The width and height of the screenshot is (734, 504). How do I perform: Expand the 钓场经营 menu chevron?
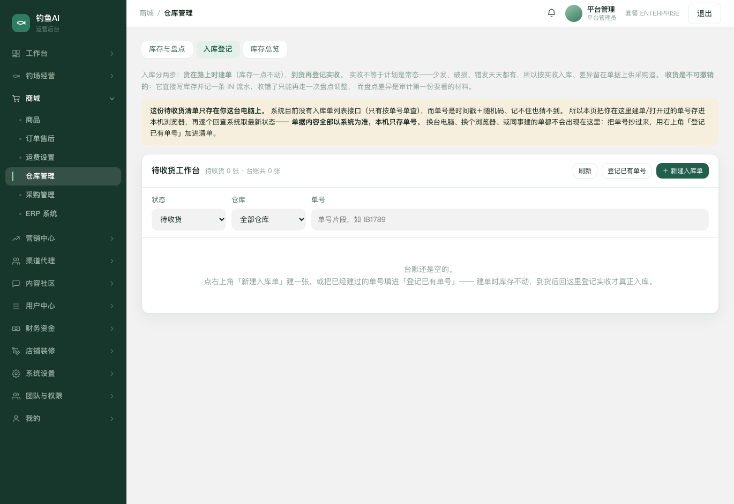(x=112, y=76)
